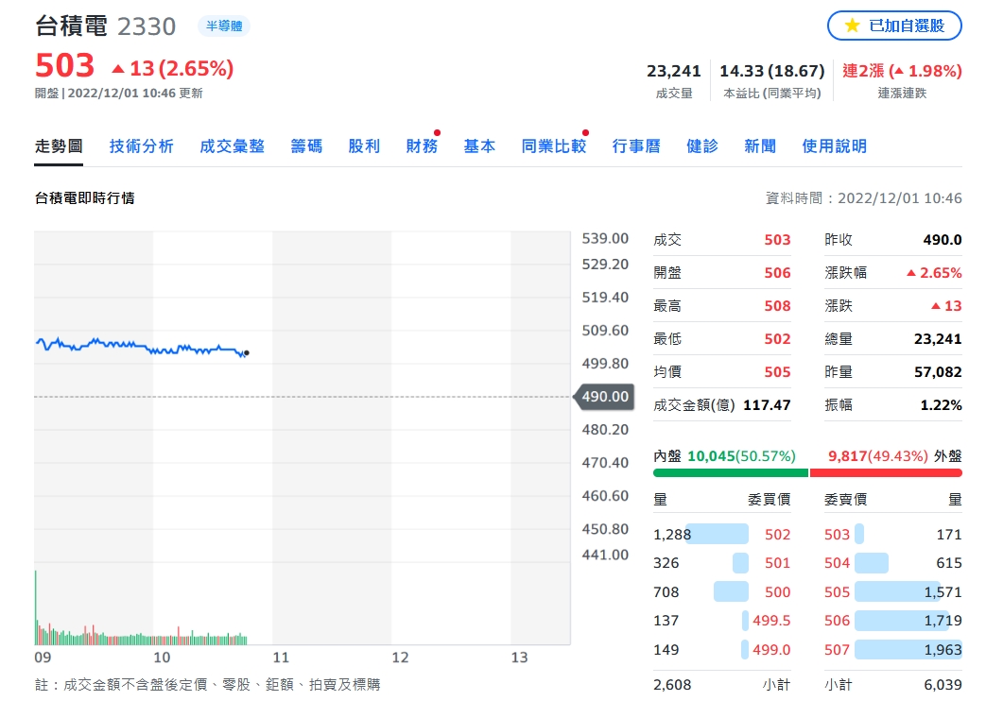Click the bid volume bar for 502
Screen dimensions: 986x718
point(717,534)
